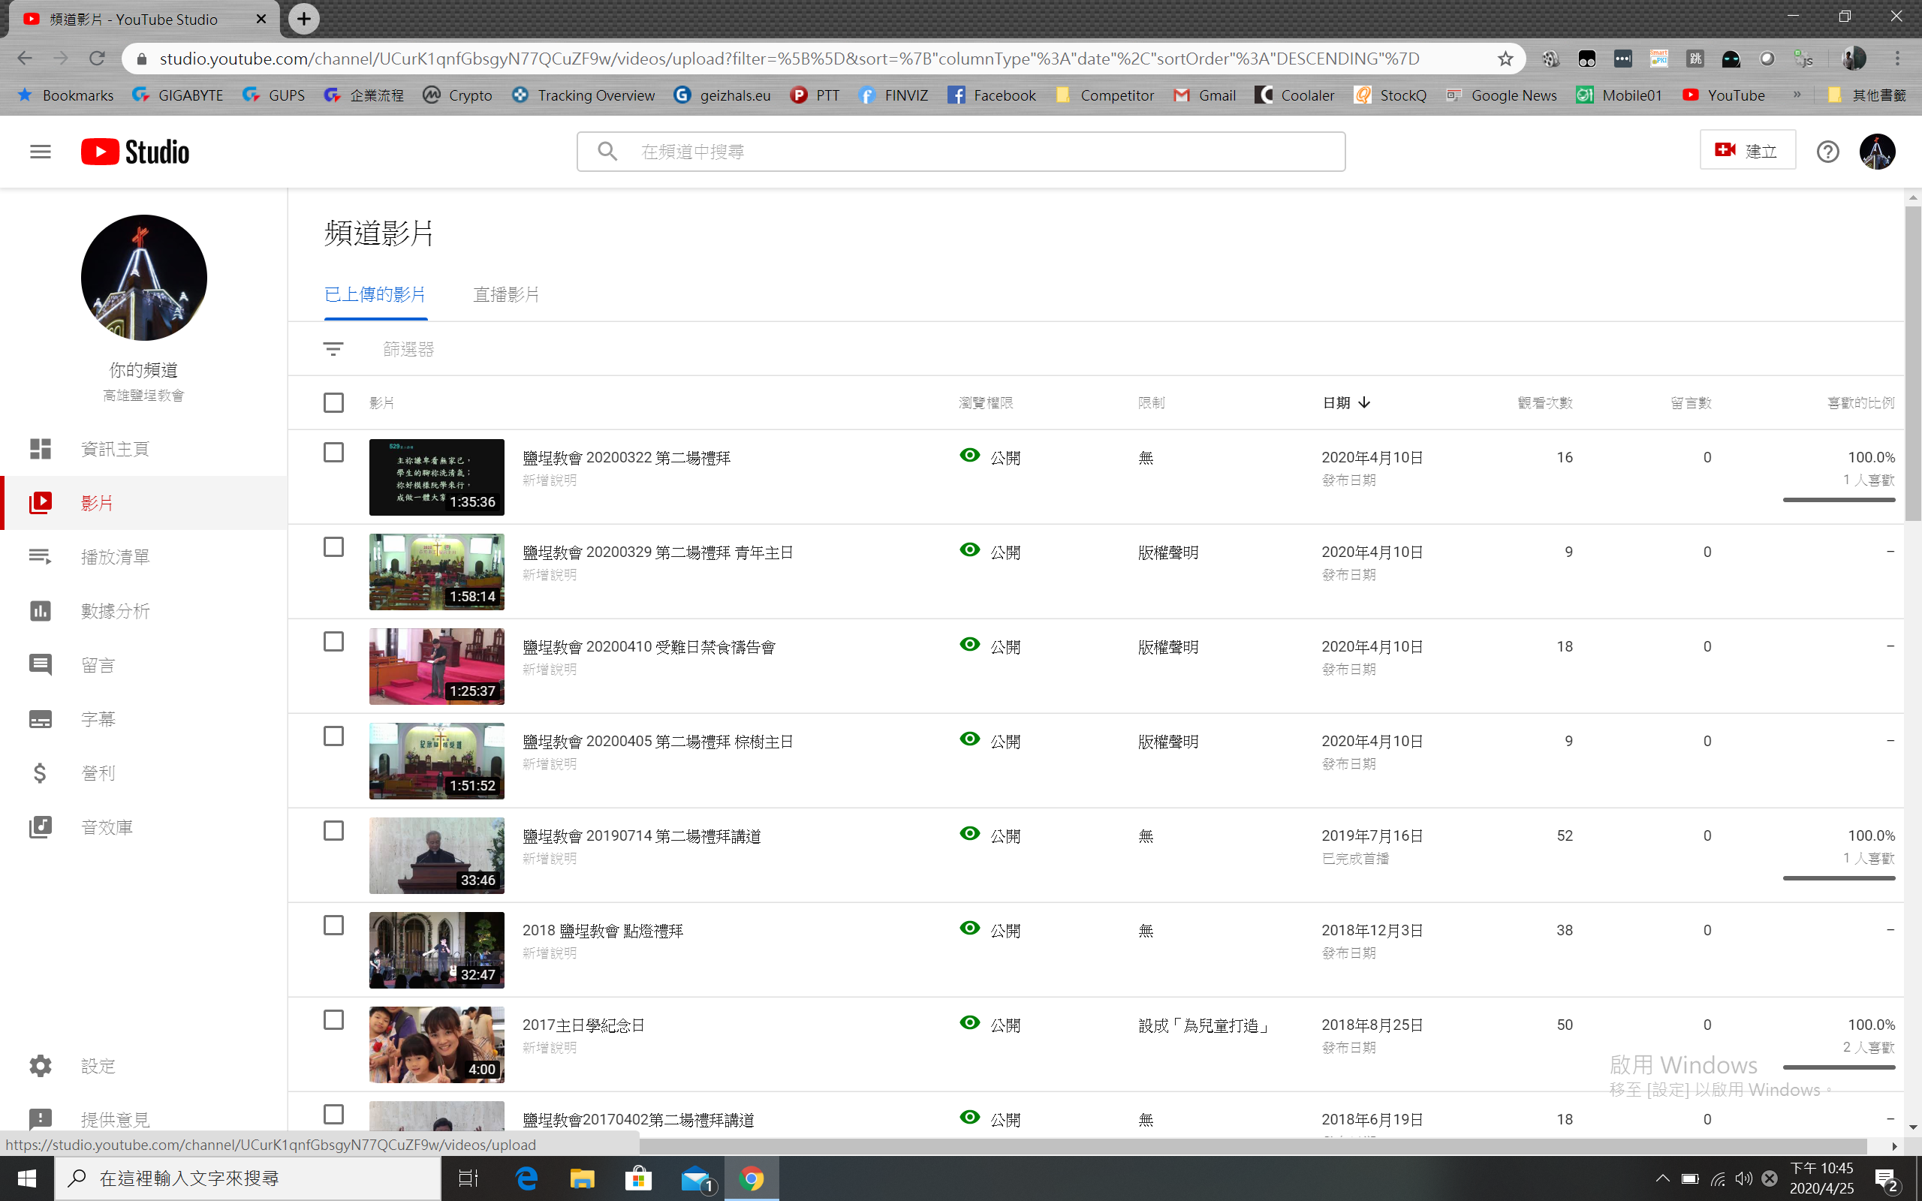Switch to the 直播影片 tab

pos(506,295)
